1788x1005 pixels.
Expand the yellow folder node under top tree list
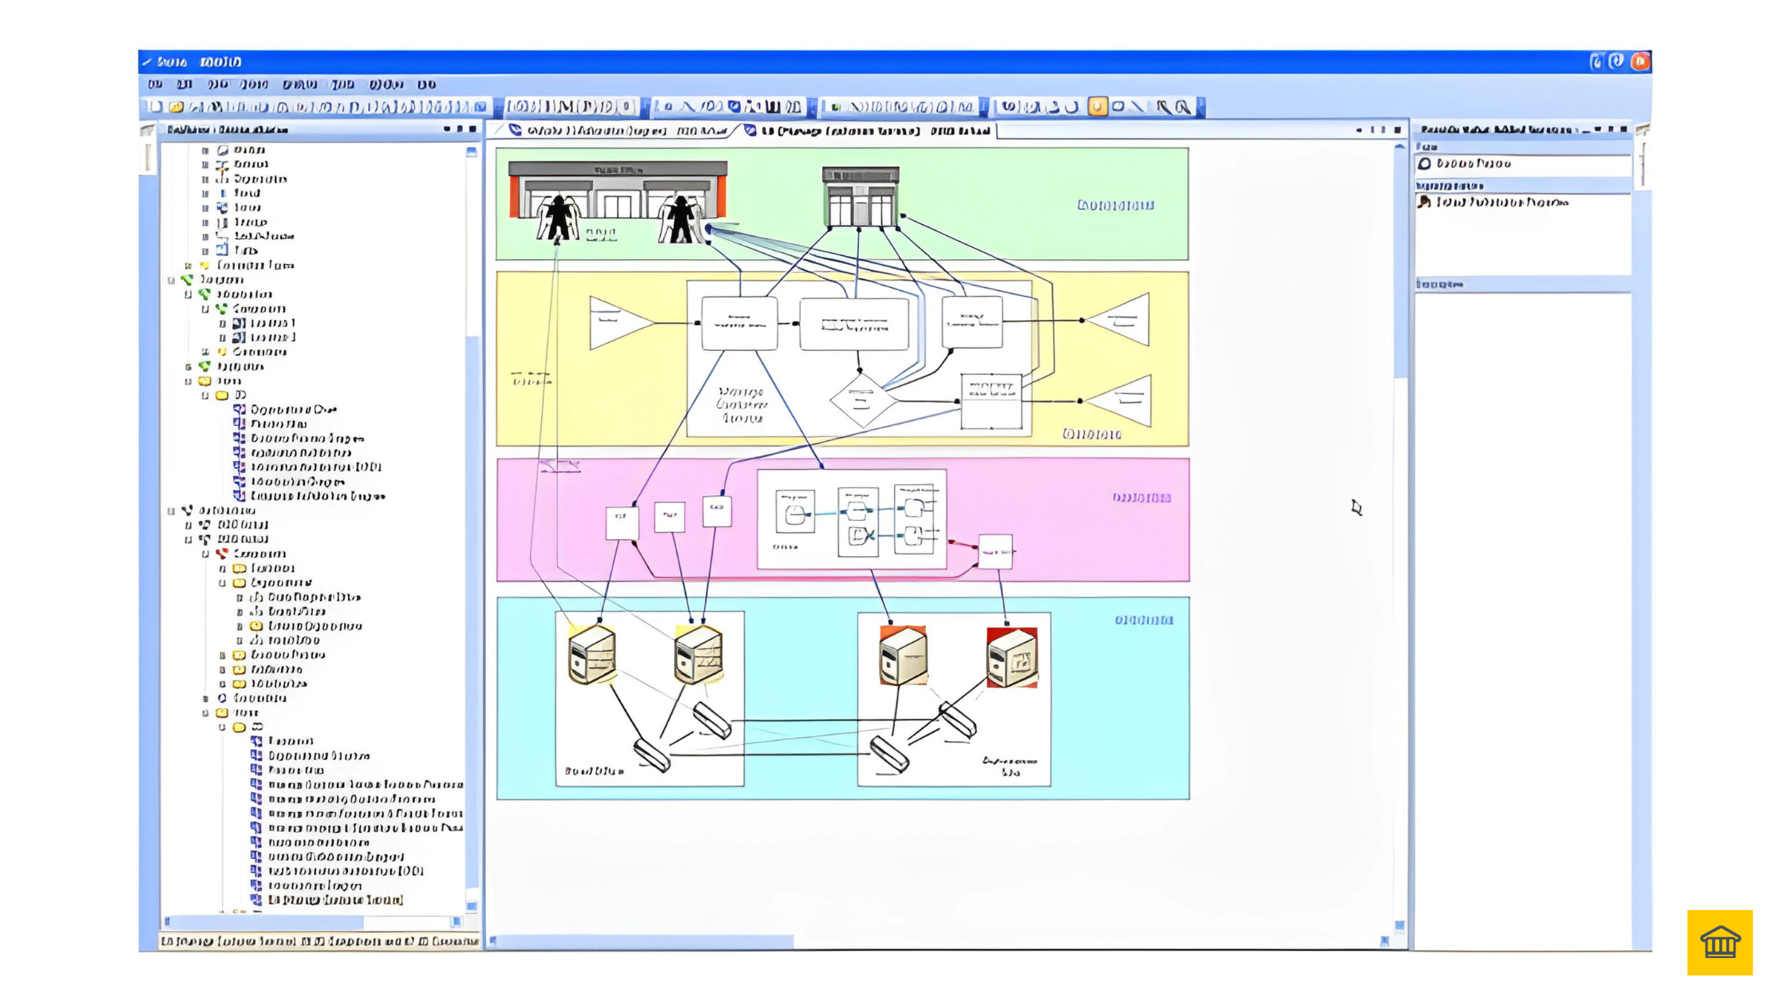pyautogui.click(x=188, y=266)
